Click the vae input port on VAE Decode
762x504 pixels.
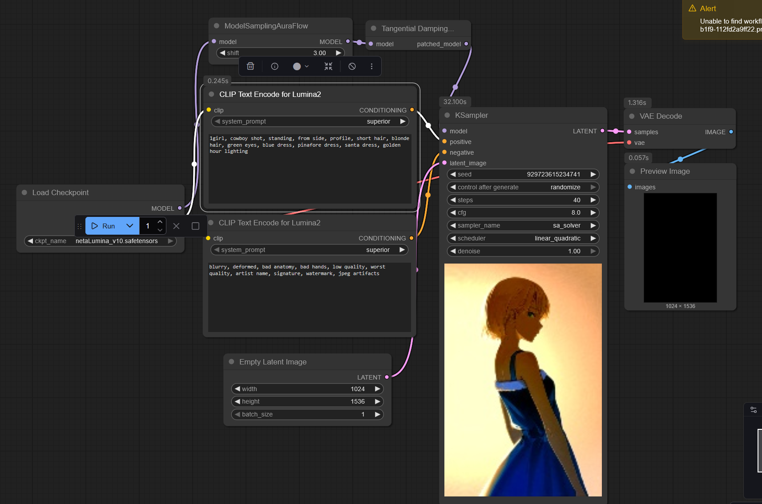(629, 142)
